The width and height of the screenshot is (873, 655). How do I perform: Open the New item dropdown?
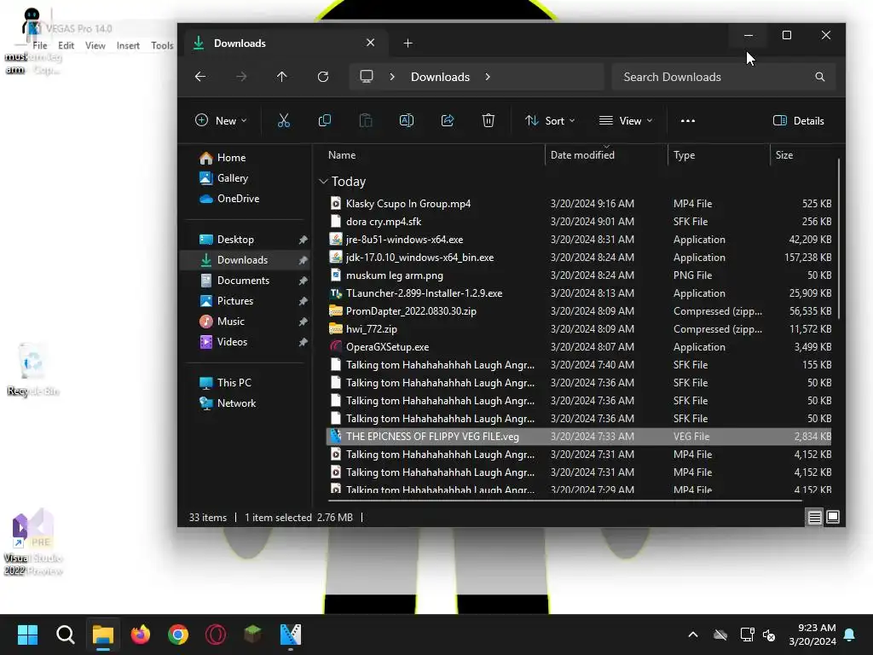tap(221, 120)
